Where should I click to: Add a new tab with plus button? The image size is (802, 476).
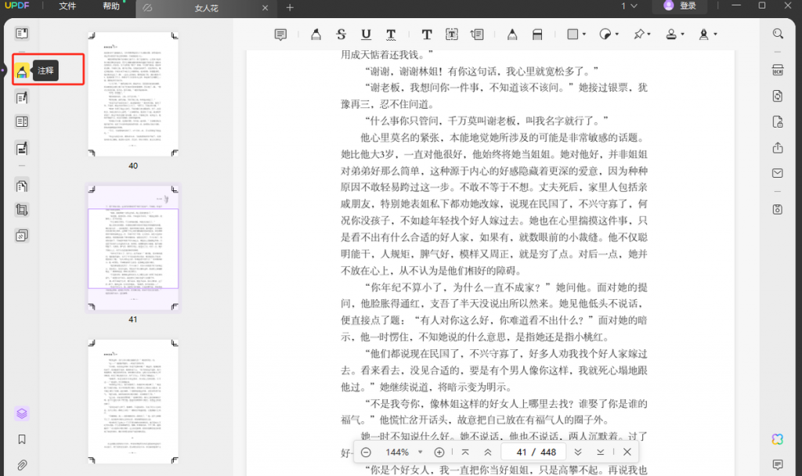(x=290, y=8)
